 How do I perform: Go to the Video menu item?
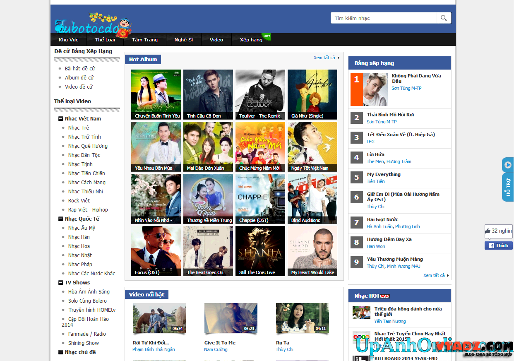(216, 40)
